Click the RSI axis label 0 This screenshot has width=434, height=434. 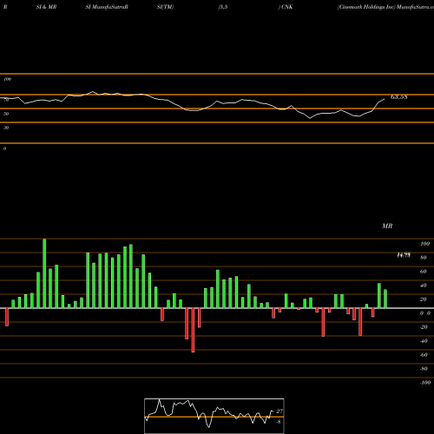coord(4,148)
